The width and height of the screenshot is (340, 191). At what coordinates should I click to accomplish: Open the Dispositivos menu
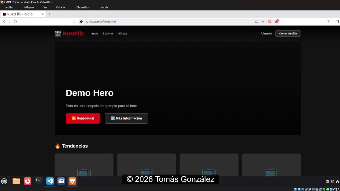click(x=83, y=7)
